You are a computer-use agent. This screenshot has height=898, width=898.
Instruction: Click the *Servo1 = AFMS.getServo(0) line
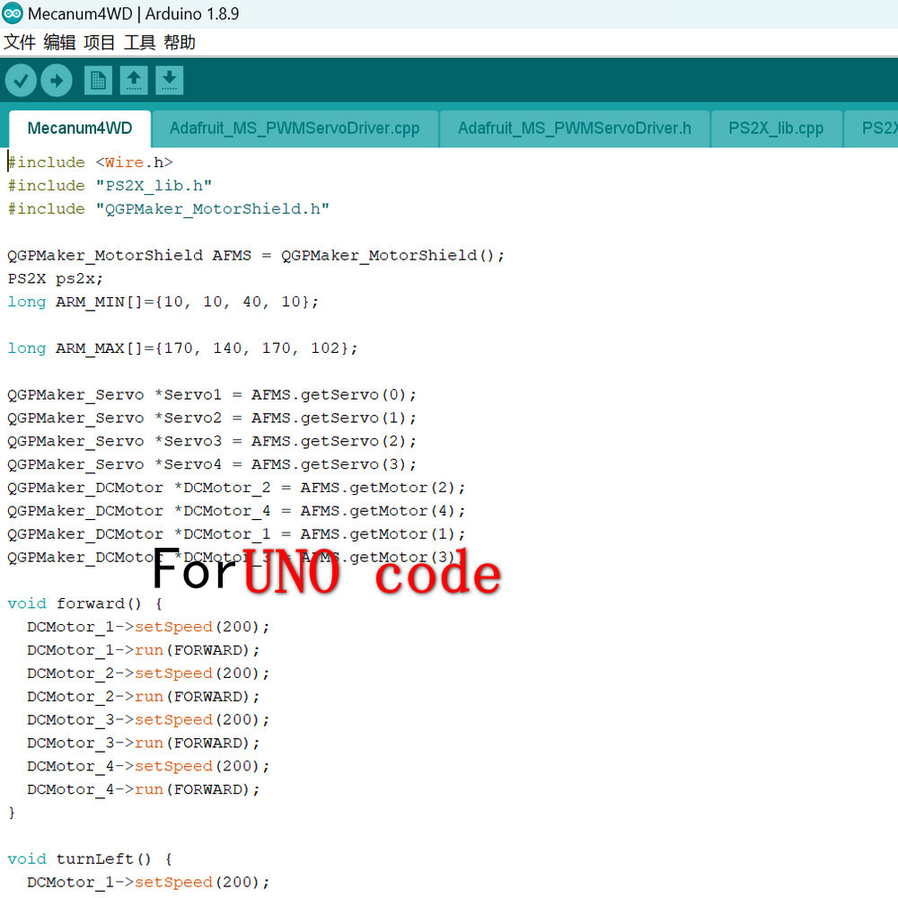[212, 395]
